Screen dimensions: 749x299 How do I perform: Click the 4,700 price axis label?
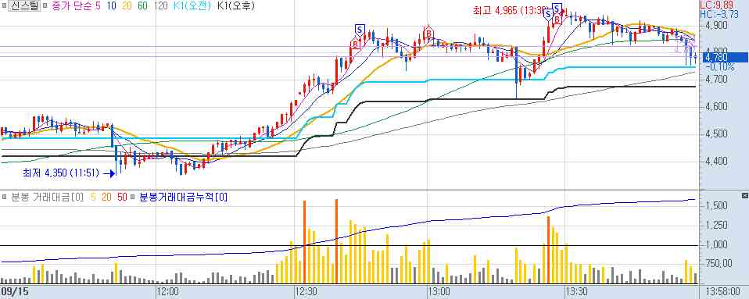click(716, 79)
